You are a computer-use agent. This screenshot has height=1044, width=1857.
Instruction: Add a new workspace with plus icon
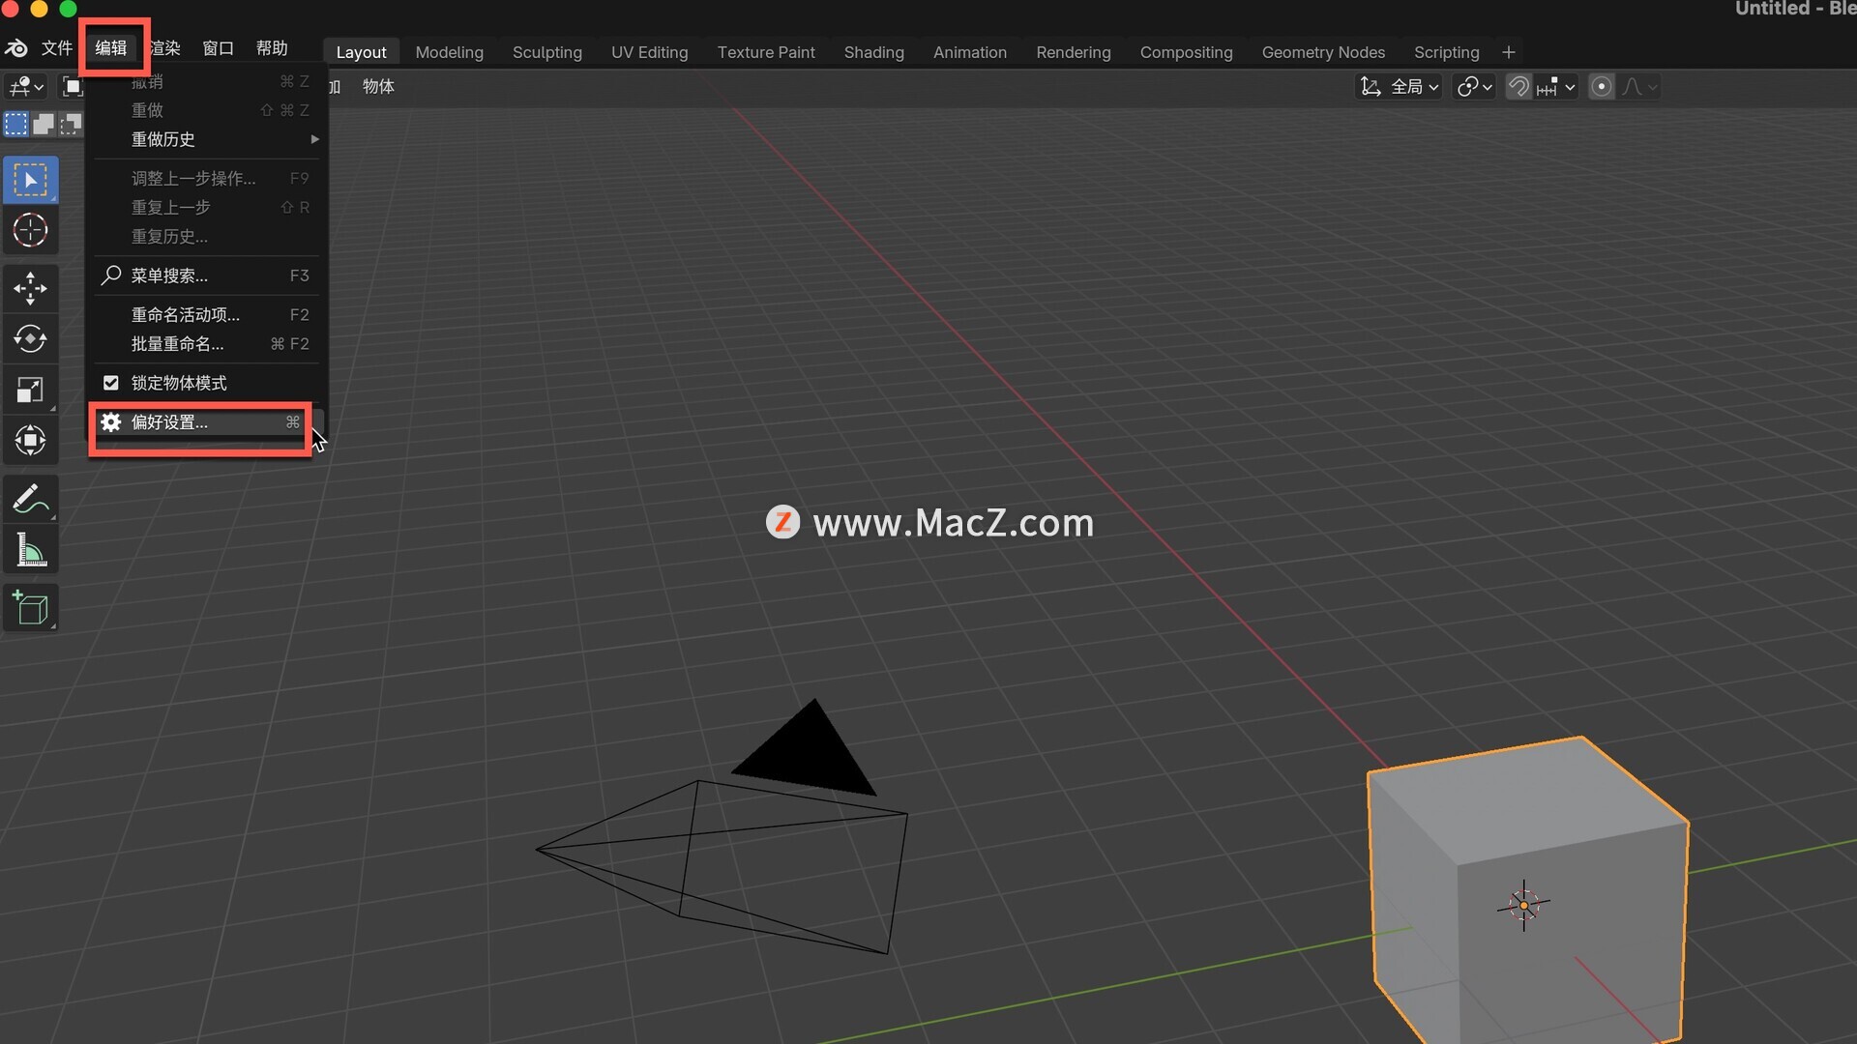pos(1509,52)
